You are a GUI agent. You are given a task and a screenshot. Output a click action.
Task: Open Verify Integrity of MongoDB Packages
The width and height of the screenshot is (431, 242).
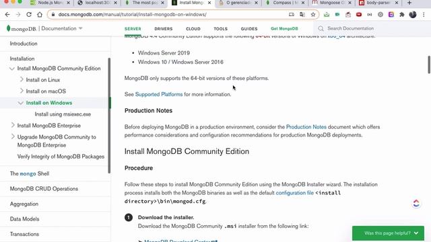coord(61,157)
